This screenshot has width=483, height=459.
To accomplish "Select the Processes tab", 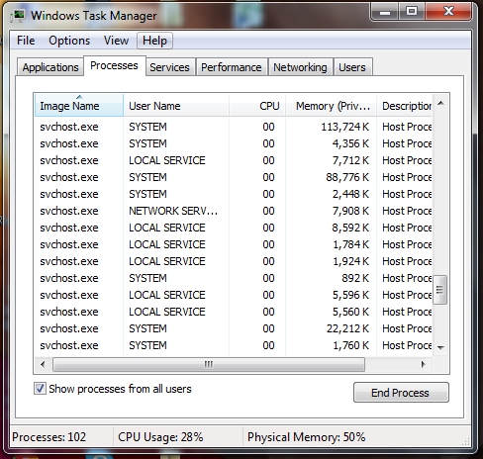I will click(114, 65).
